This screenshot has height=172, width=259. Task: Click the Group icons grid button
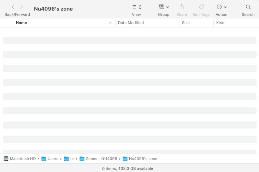(x=161, y=7)
